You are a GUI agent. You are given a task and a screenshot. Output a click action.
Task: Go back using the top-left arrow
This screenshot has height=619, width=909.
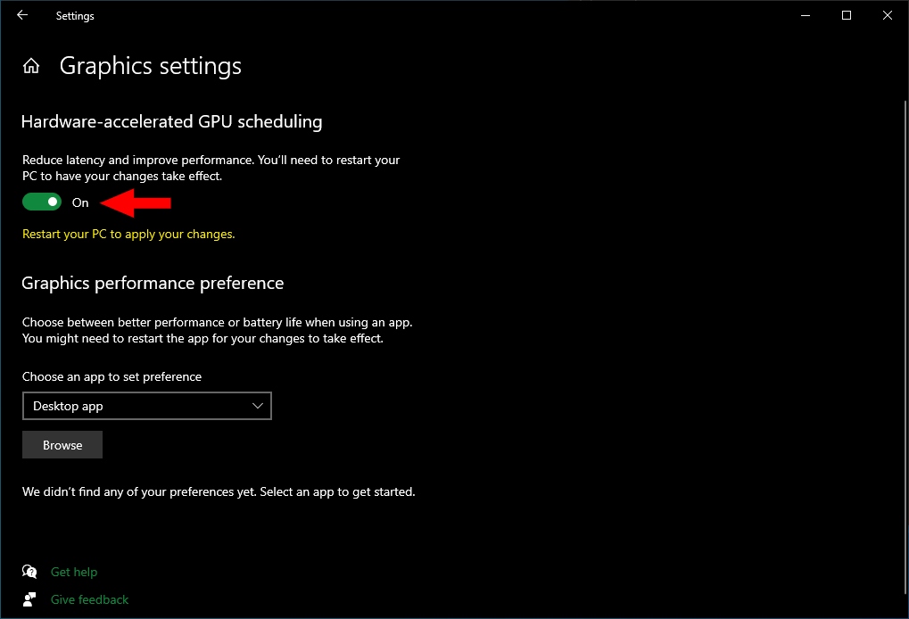pos(22,15)
